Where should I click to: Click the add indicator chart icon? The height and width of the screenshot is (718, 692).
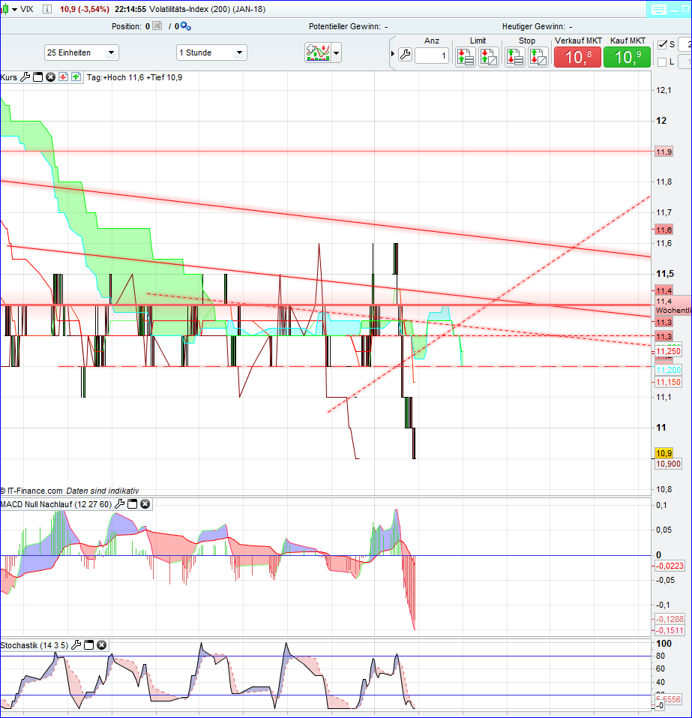click(x=318, y=53)
